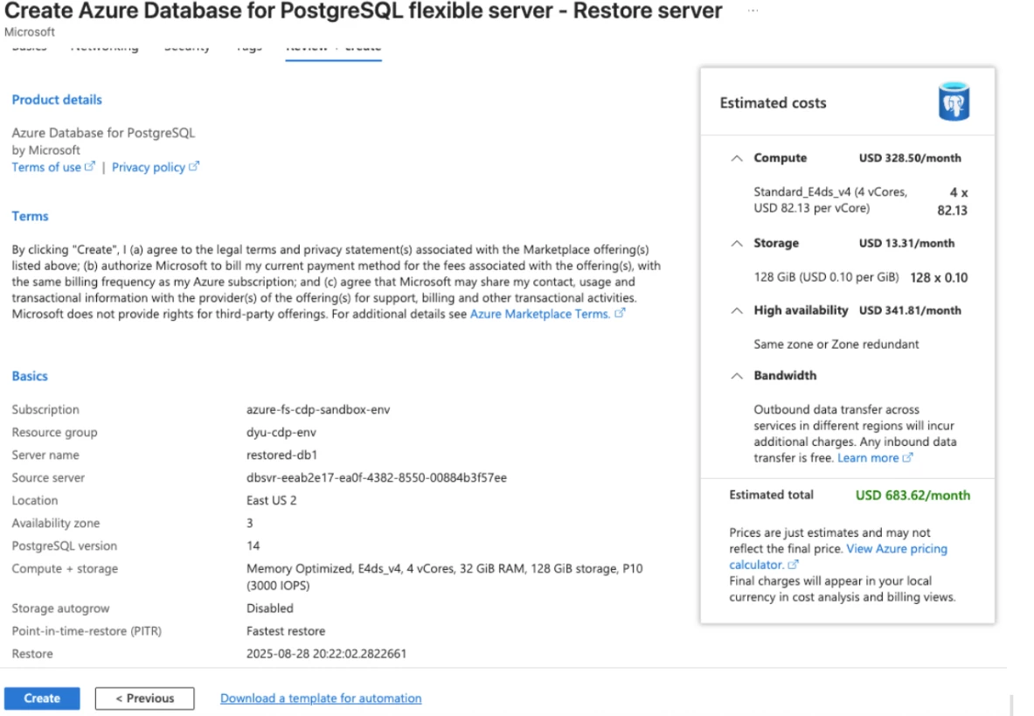This screenshot has width=1034, height=716.
Task: Select server name value restored-db1
Action: click(281, 455)
